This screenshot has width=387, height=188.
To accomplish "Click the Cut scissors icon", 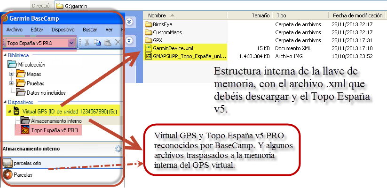I will (87, 43).
